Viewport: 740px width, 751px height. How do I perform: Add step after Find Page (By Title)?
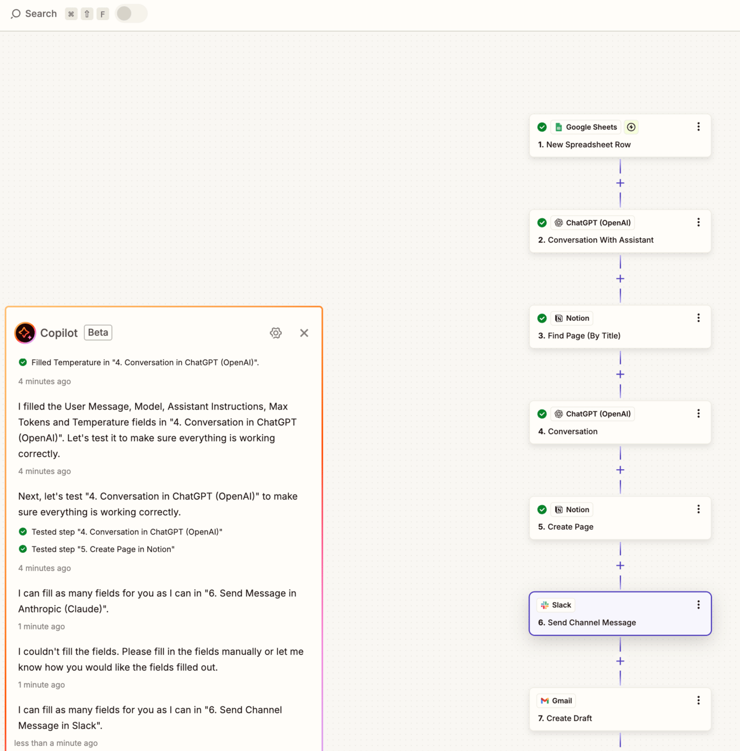(620, 375)
